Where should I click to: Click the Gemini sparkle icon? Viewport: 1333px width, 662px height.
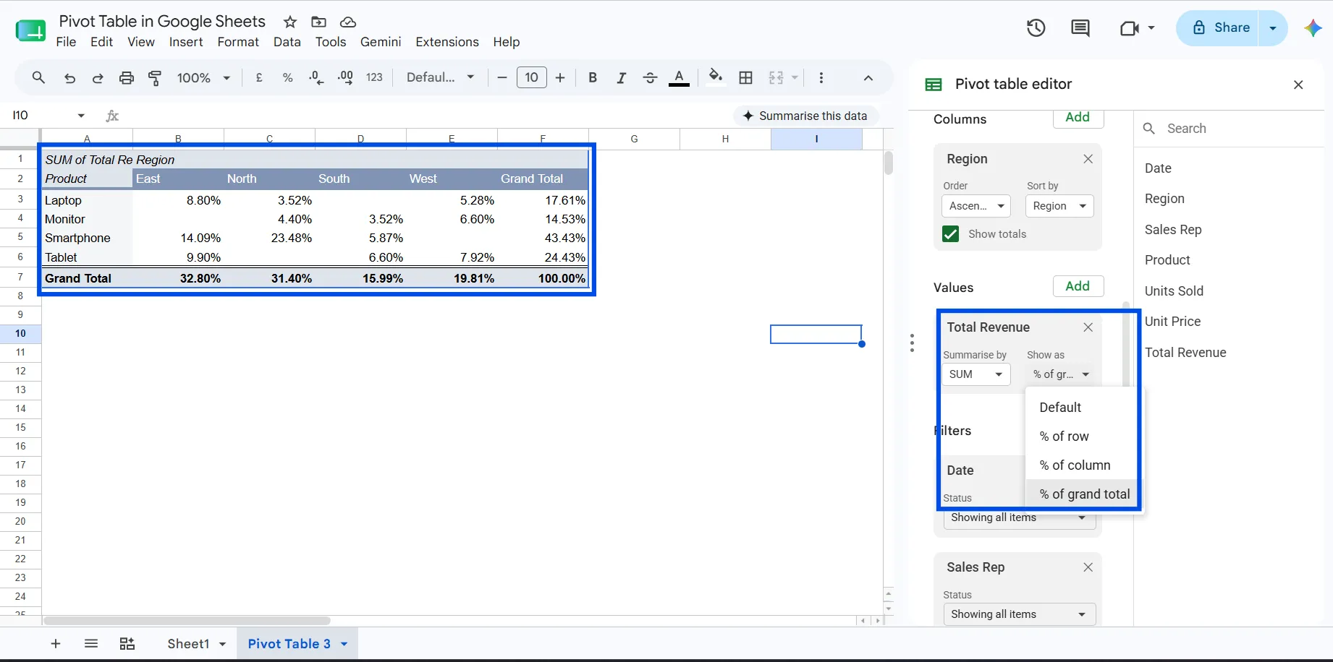click(x=1313, y=28)
